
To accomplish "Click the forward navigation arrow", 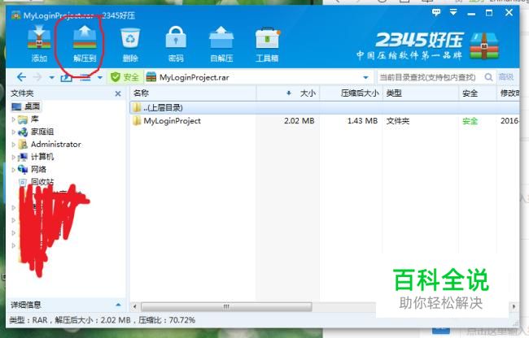I will click(x=37, y=77).
